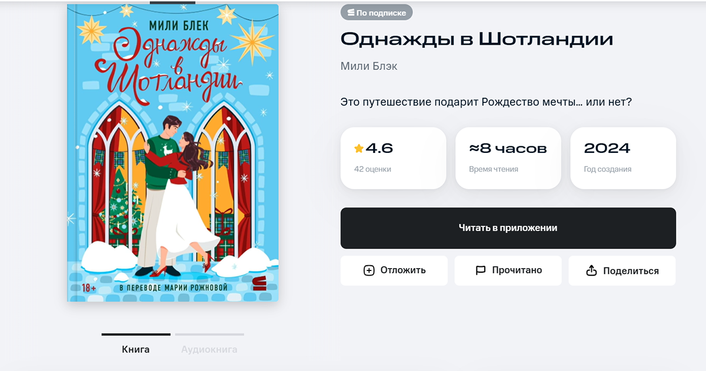The height and width of the screenshot is (371, 706).
Task: Open author link Мили Блэк
Action: [x=369, y=66]
